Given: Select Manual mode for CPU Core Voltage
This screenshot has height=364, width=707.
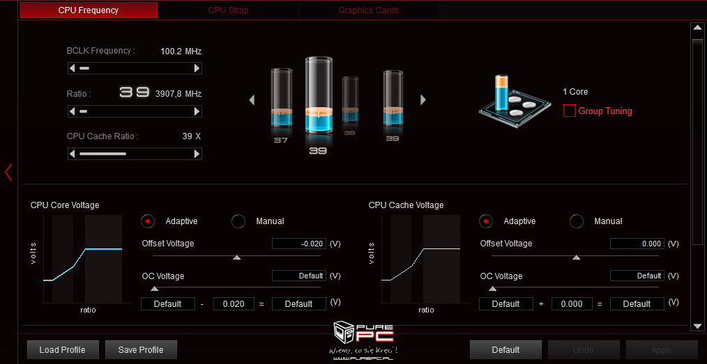Looking at the screenshot, I should [x=238, y=221].
